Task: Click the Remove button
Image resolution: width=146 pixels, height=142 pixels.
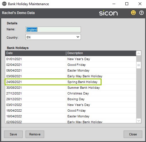Action: pos(35,134)
